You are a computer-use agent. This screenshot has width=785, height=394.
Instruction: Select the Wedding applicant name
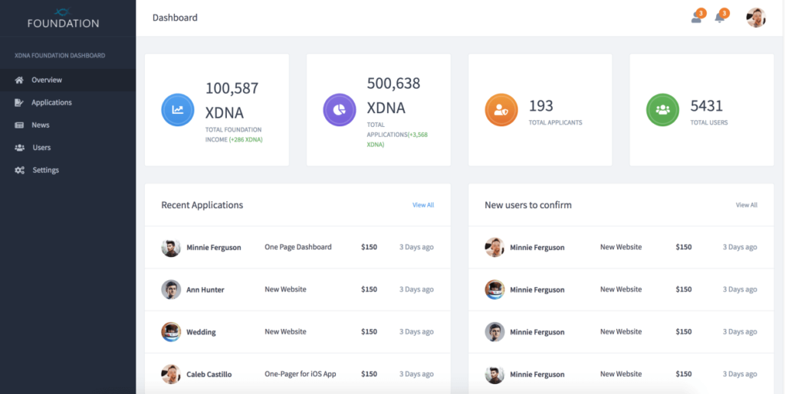(x=202, y=332)
